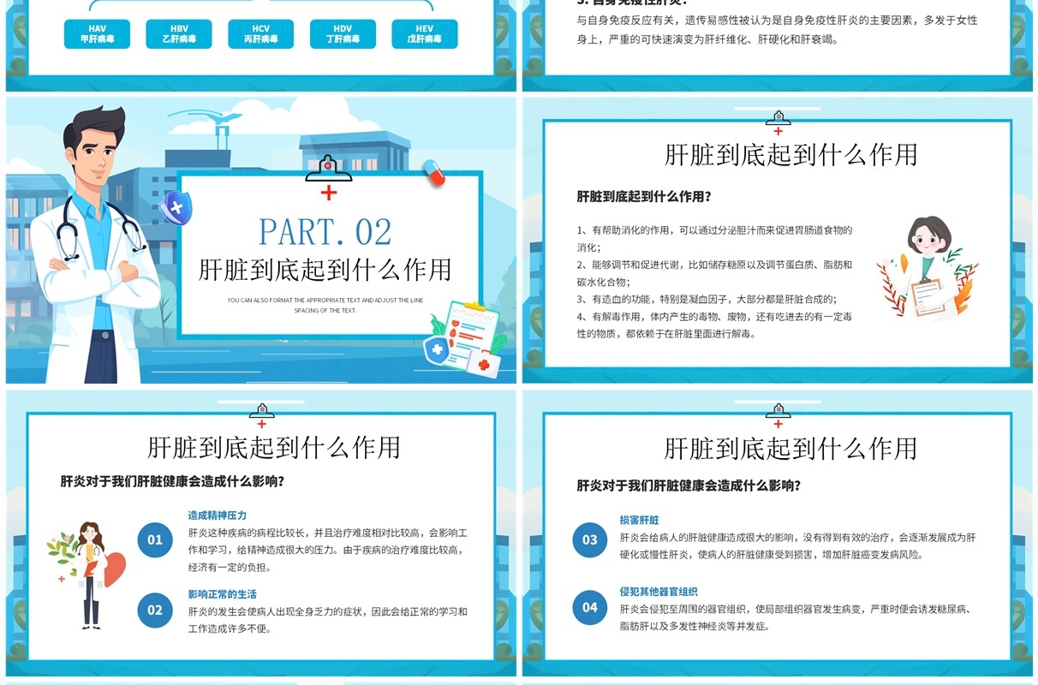This screenshot has height=685, width=1038.
Task: Click the question above the 01 item
Action: point(172,481)
